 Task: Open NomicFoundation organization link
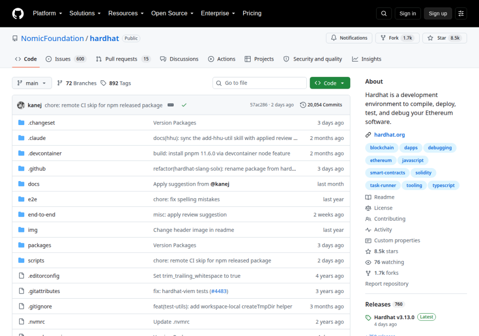tap(52, 38)
